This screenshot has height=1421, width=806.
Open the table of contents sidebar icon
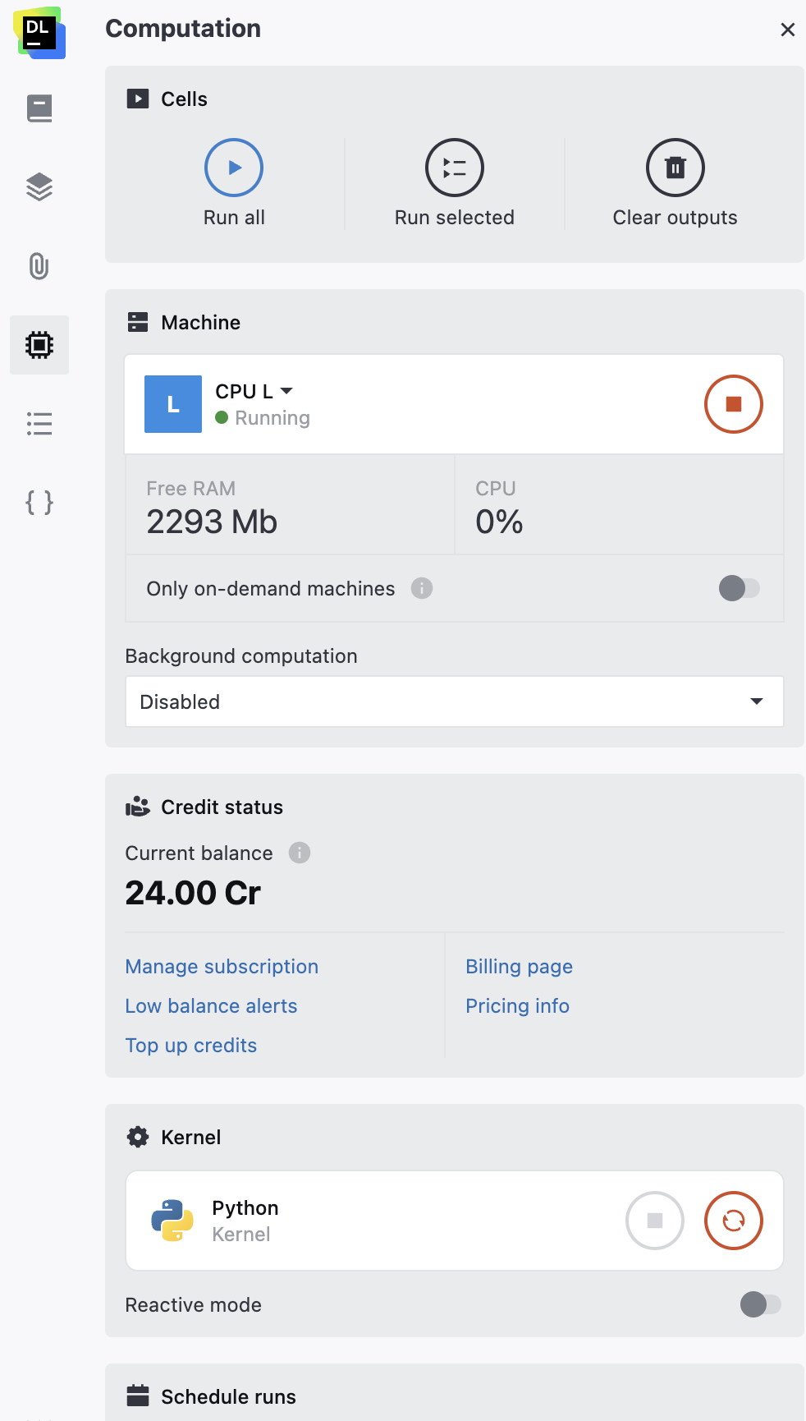pyautogui.click(x=39, y=424)
